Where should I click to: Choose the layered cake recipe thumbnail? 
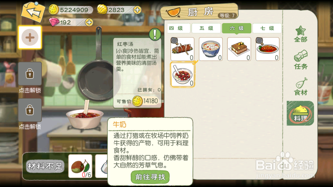click(239, 49)
